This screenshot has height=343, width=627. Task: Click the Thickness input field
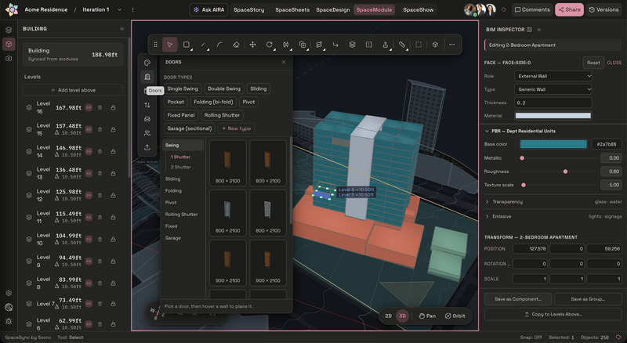[553, 103]
